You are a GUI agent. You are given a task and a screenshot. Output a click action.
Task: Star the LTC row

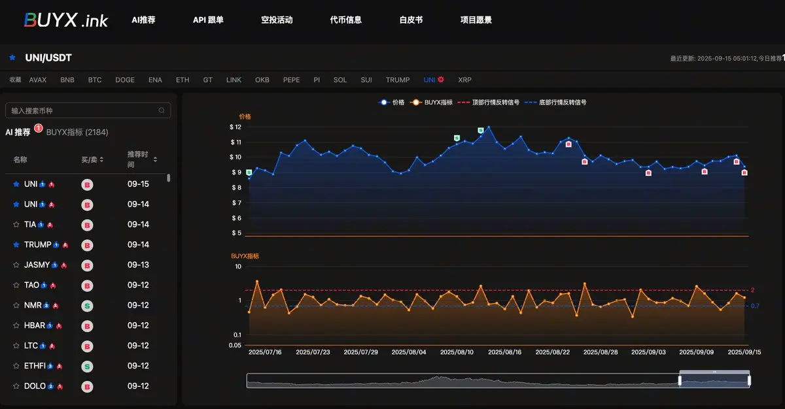click(x=16, y=346)
